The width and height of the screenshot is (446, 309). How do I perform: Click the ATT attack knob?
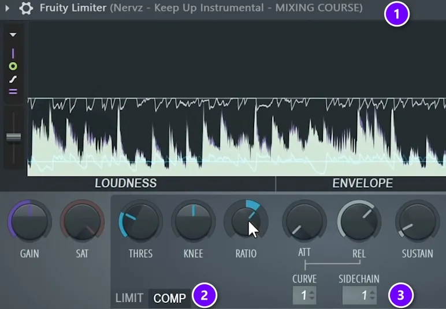(304, 221)
